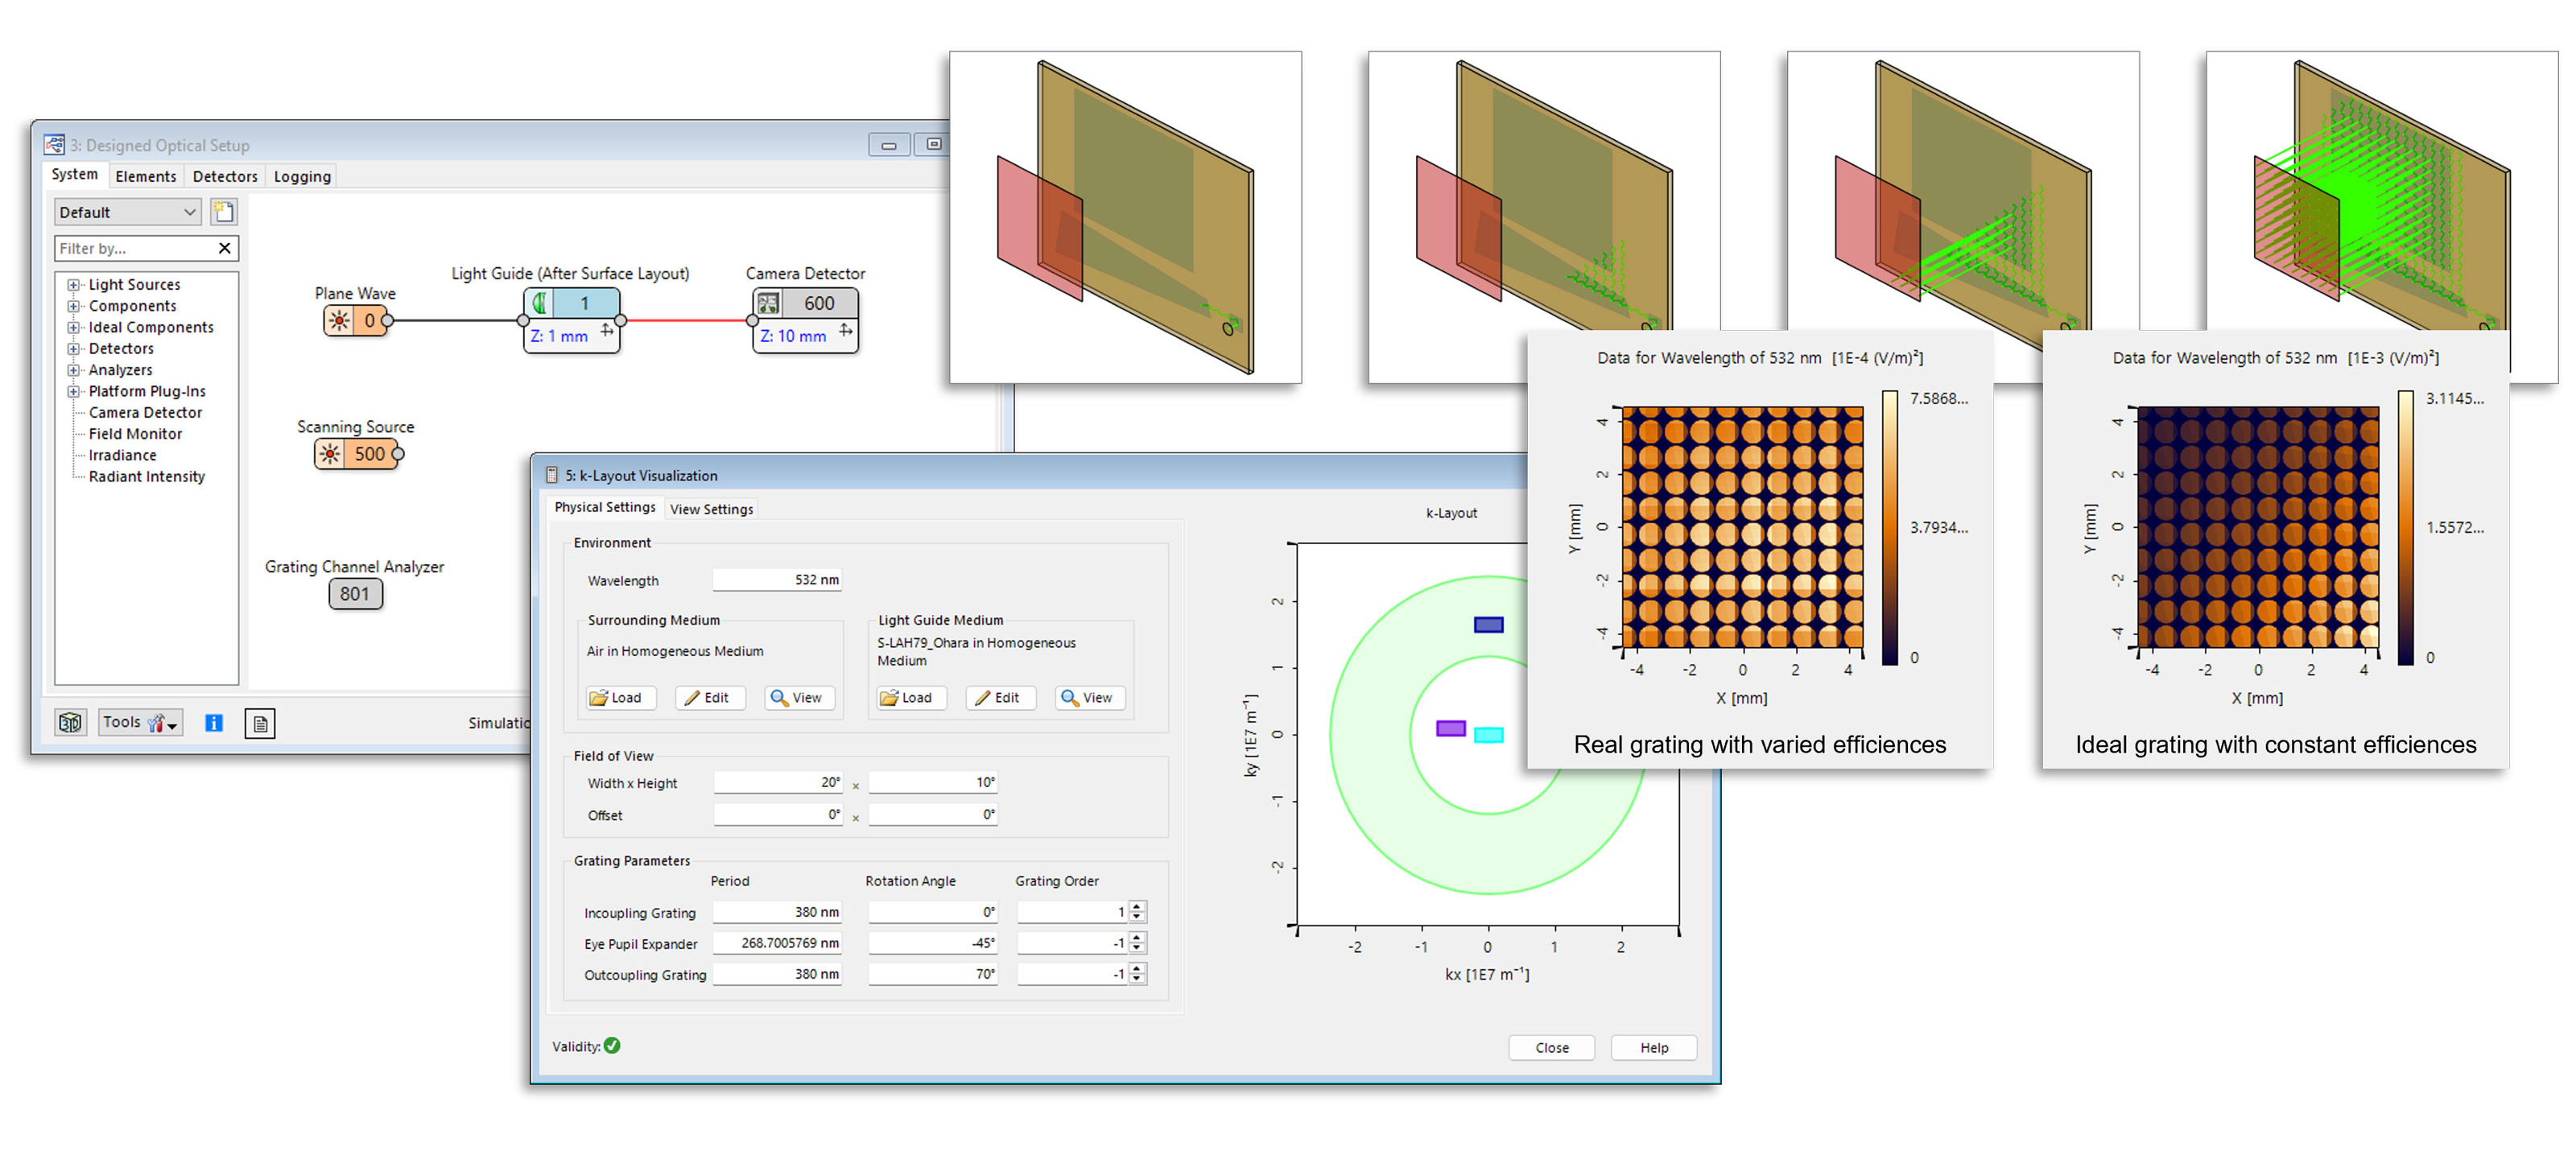2576x1163 pixels.
Task: Expand the Platform Plug-Ins tree node
Action: (73, 392)
